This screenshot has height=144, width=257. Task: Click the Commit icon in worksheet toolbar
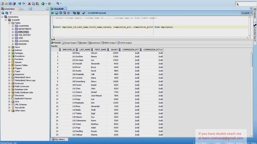(x=61, y=13)
